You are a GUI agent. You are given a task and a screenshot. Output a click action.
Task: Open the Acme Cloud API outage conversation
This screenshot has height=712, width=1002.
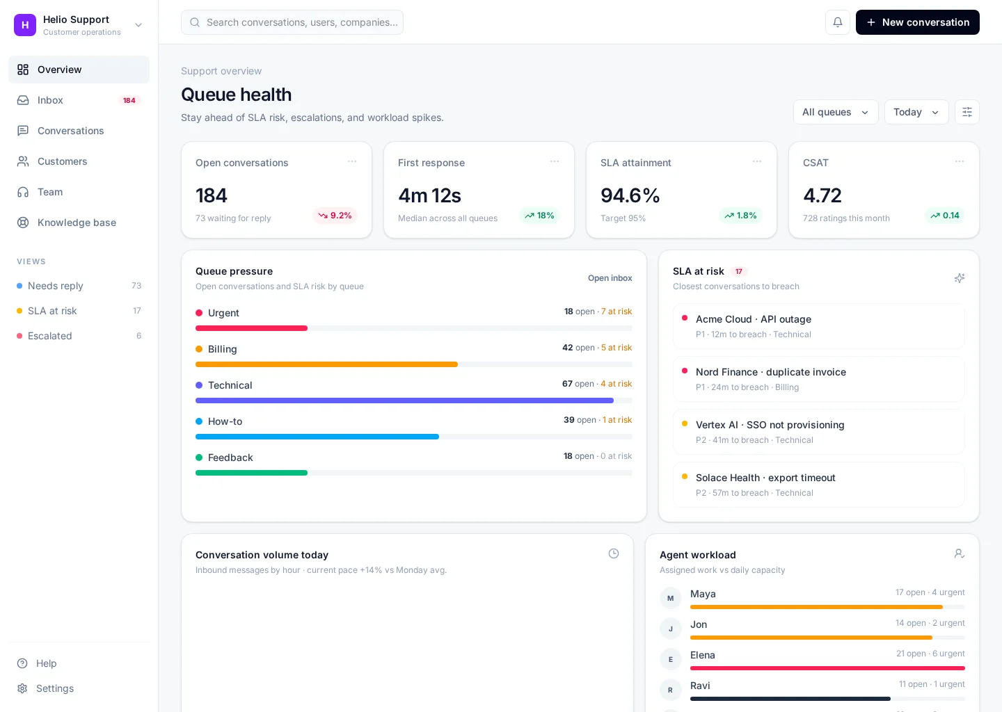pyautogui.click(x=819, y=326)
